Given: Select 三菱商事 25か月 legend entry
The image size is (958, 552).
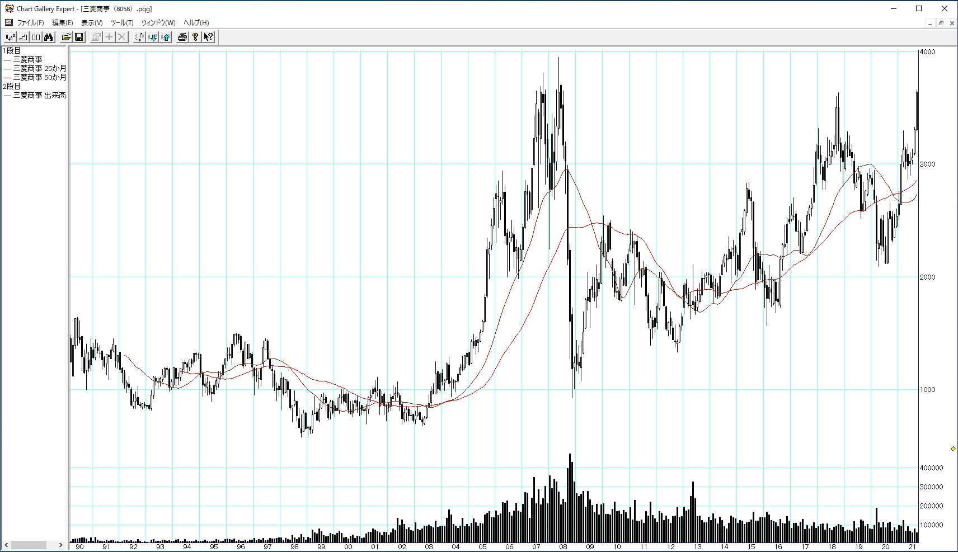Looking at the screenshot, I should click(x=40, y=68).
